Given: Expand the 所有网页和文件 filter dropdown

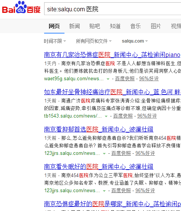Looking at the screenshot, I should (x=94, y=41).
